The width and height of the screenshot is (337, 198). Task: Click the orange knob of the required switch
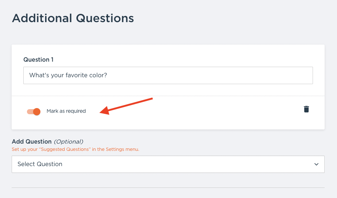(x=37, y=111)
